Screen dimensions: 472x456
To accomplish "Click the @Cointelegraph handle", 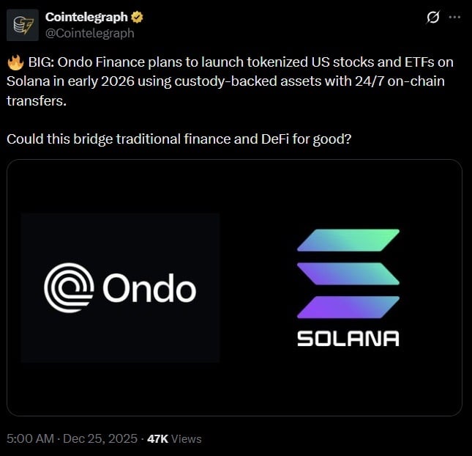I will (89, 33).
